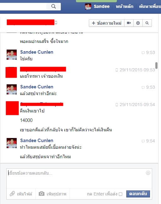161x204 pixels.
Task: Click the camera เพิ่มรูปภาพ photo icon
Action: coord(42,194)
